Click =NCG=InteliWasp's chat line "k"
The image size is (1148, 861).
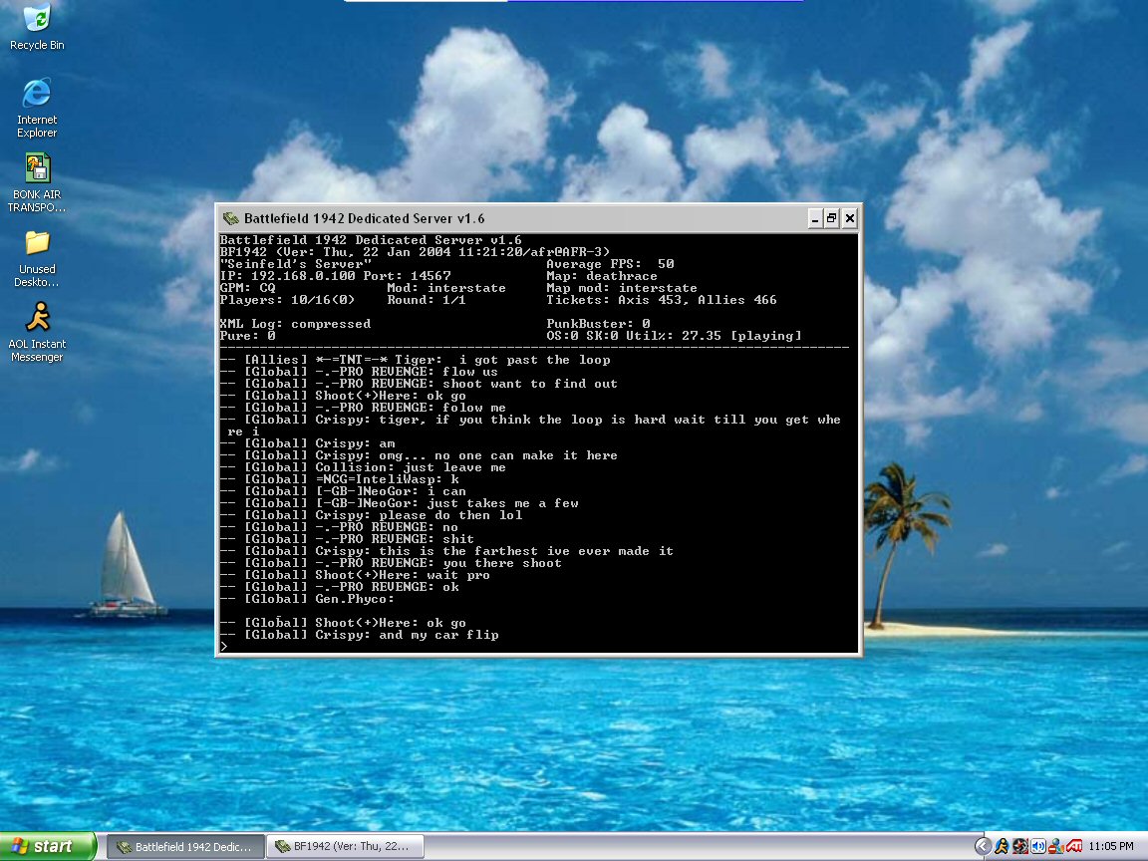click(x=340, y=479)
